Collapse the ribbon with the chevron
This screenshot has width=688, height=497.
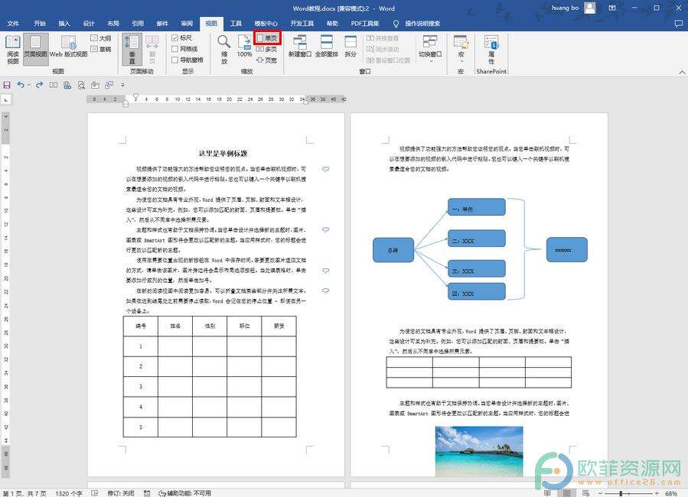pyautogui.click(x=682, y=72)
